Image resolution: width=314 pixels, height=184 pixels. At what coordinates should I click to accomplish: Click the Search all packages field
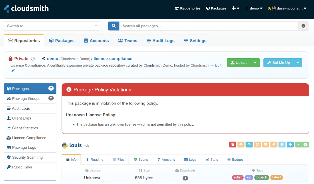tap(208, 26)
